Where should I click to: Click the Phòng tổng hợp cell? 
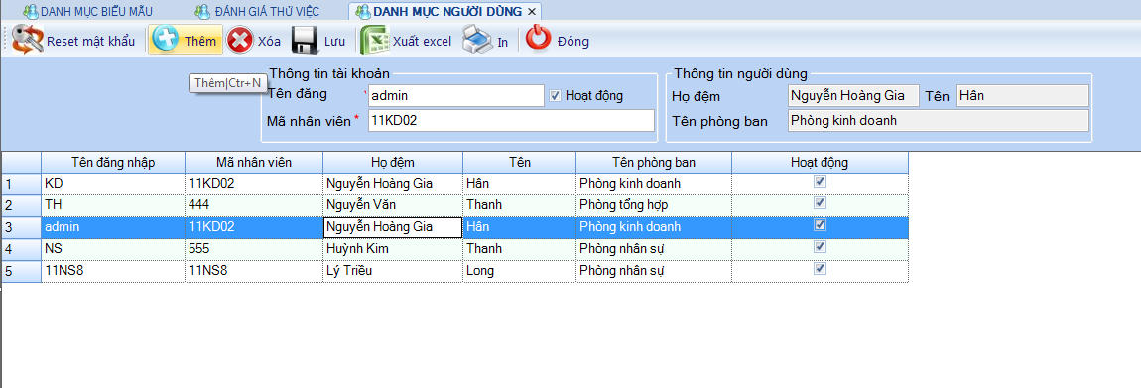pos(654,205)
